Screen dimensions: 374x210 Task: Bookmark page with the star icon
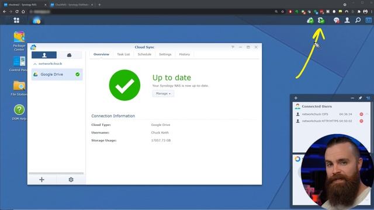(x=282, y=12)
